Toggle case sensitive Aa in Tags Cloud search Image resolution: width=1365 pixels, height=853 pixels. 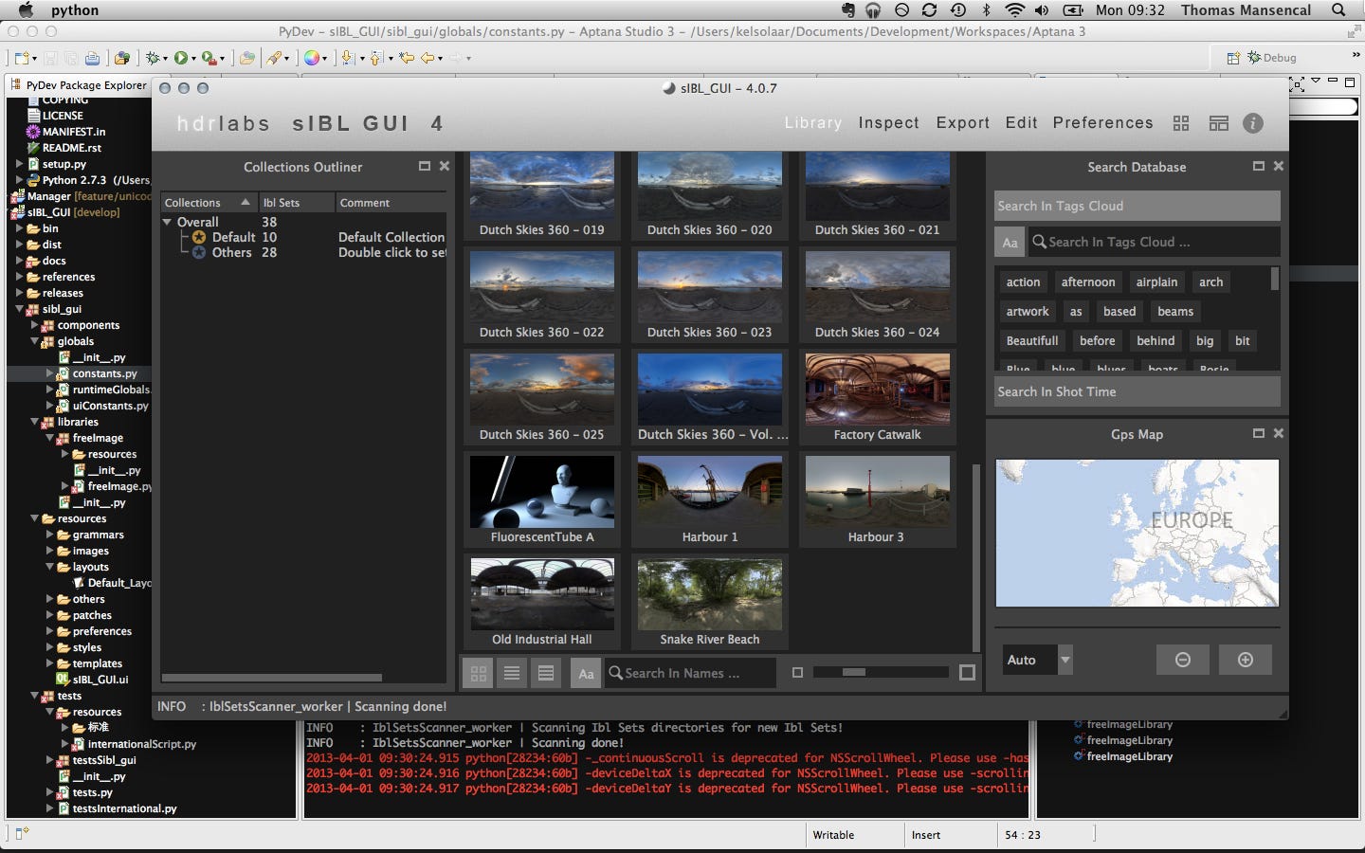(1010, 243)
